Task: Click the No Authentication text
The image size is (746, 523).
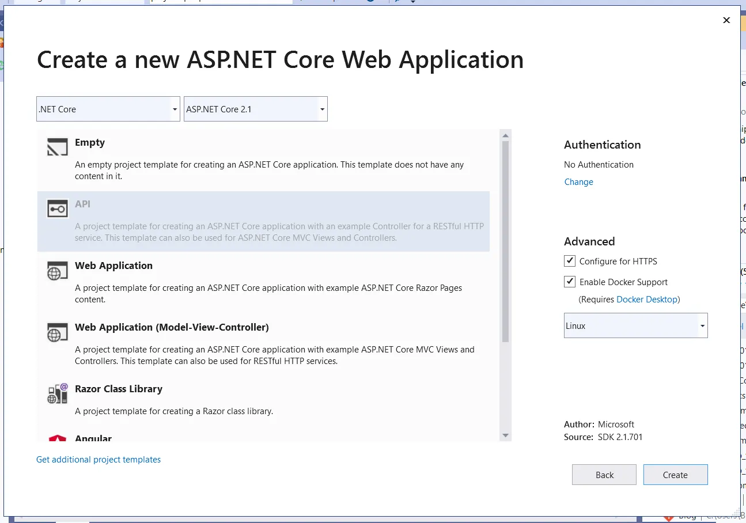Action: [x=599, y=165]
